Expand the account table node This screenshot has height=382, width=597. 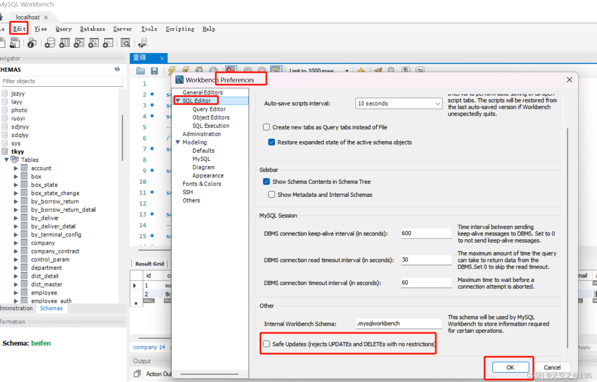16,168
